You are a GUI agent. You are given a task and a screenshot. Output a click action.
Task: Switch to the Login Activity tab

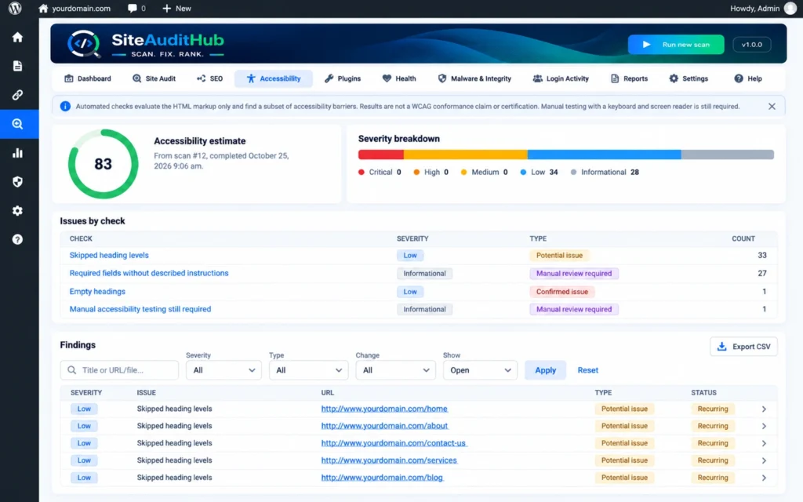click(561, 78)
